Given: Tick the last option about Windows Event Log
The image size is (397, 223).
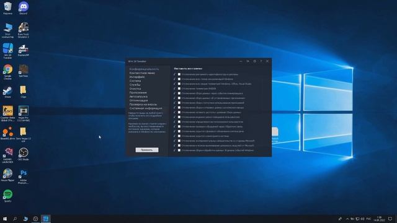Looking at the screenshot, I should [179, 150].
